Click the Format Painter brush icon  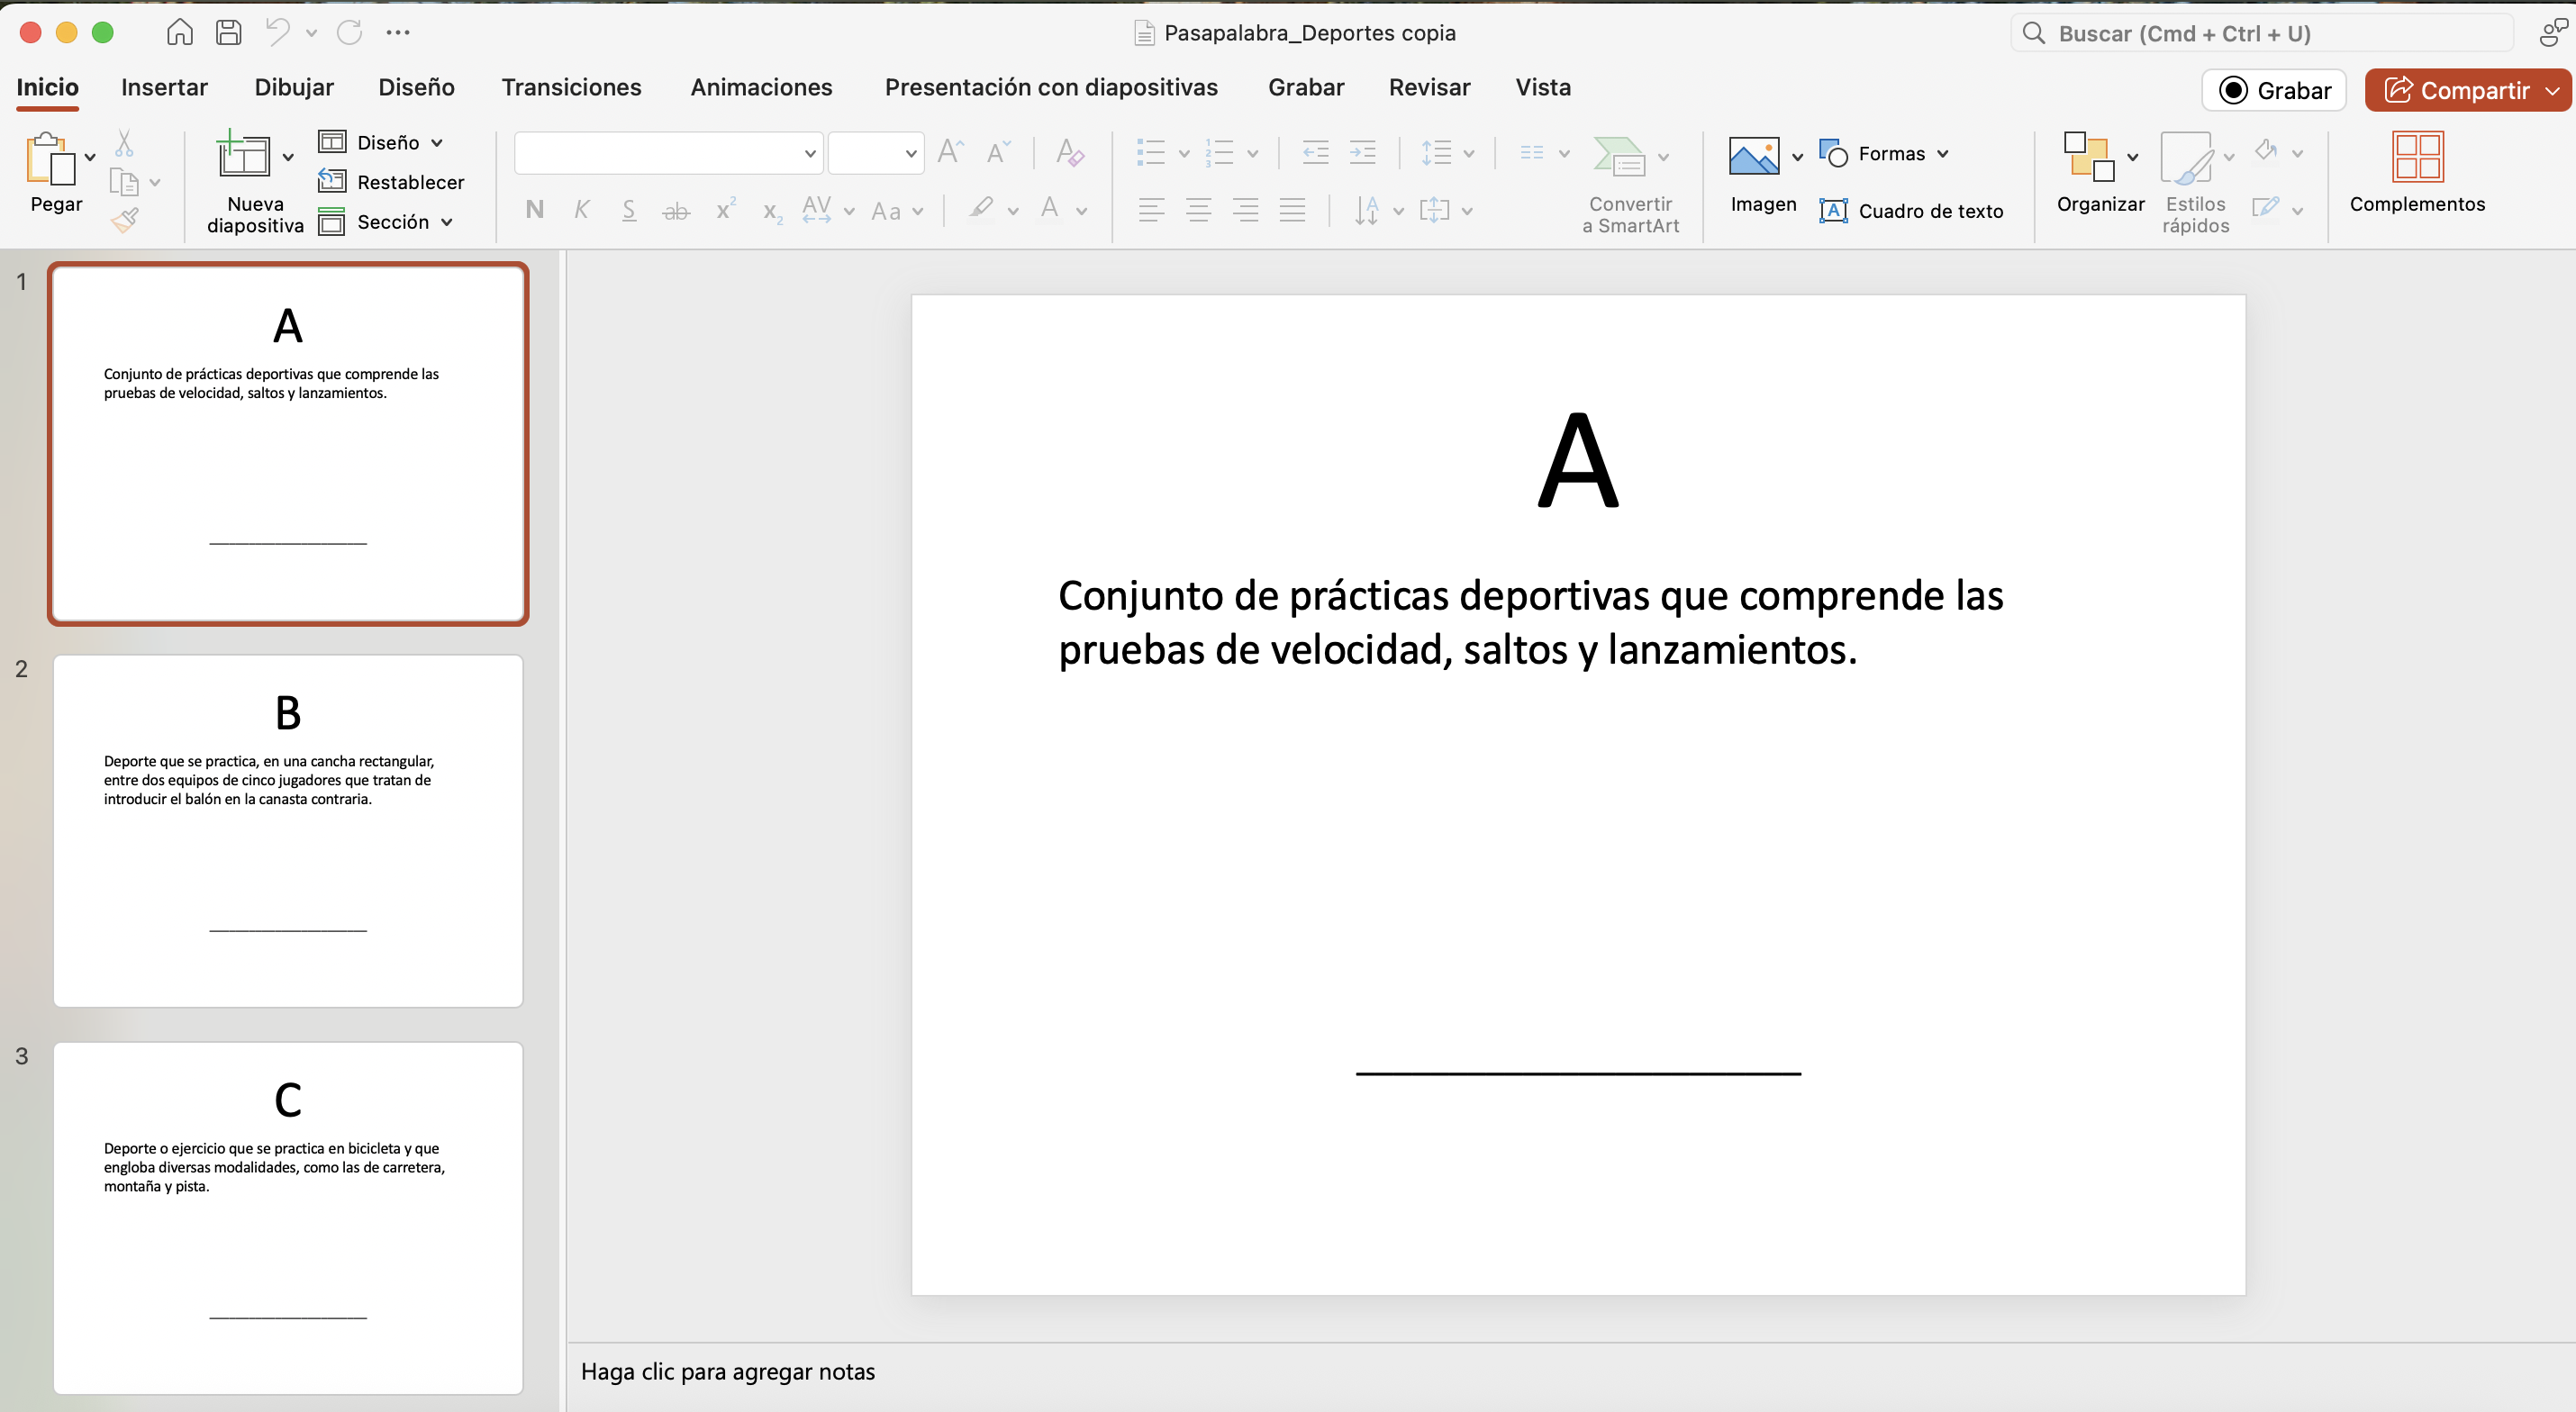click(x=125, y=220)
